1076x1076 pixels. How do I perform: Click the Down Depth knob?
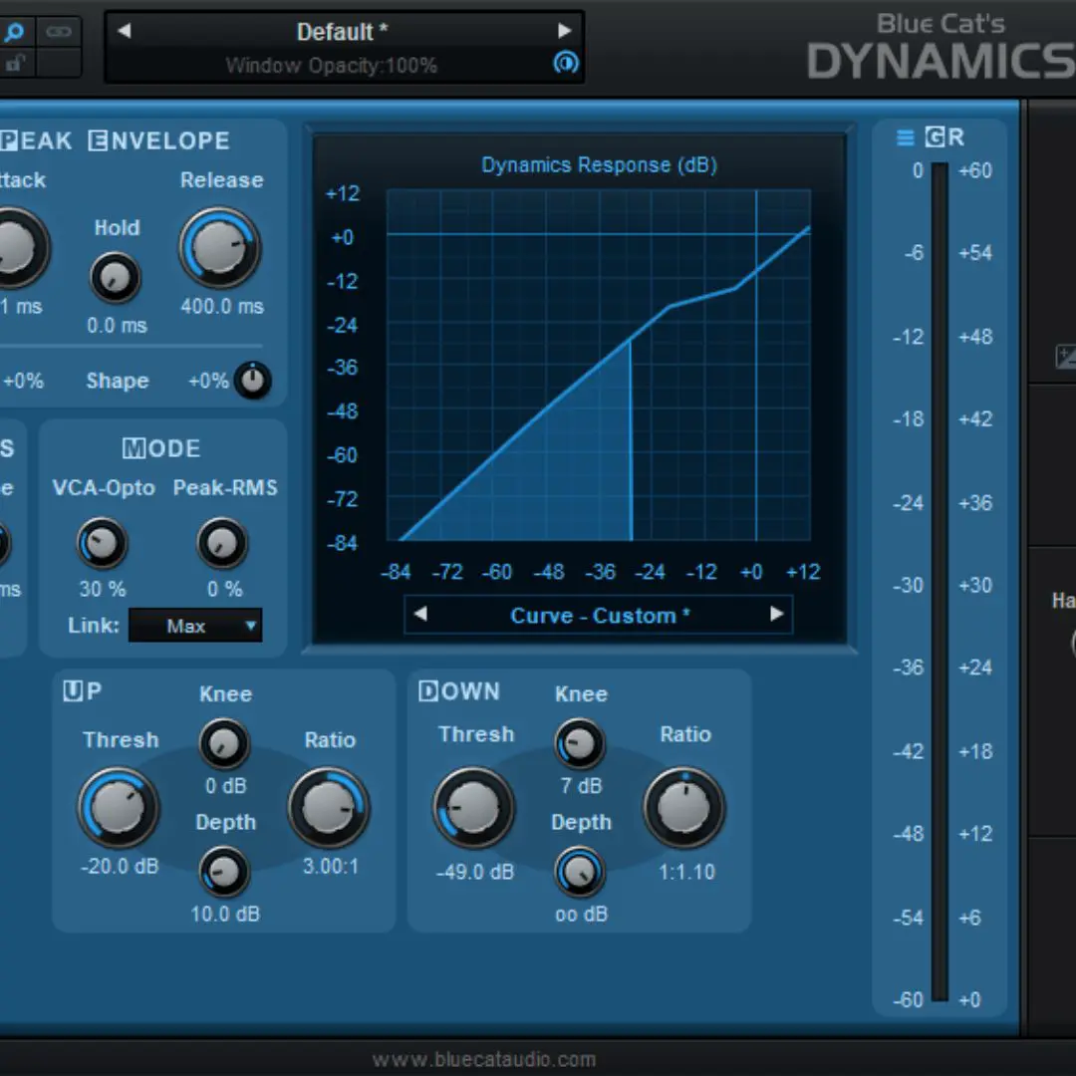coord(579,872)
